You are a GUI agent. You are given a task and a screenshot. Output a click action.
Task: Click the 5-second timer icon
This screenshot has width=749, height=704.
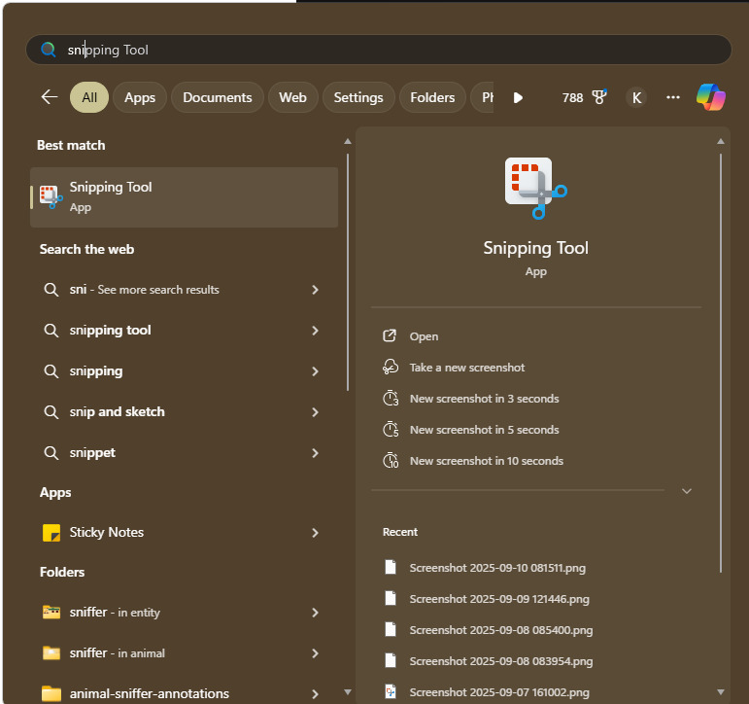coord(391,429)
